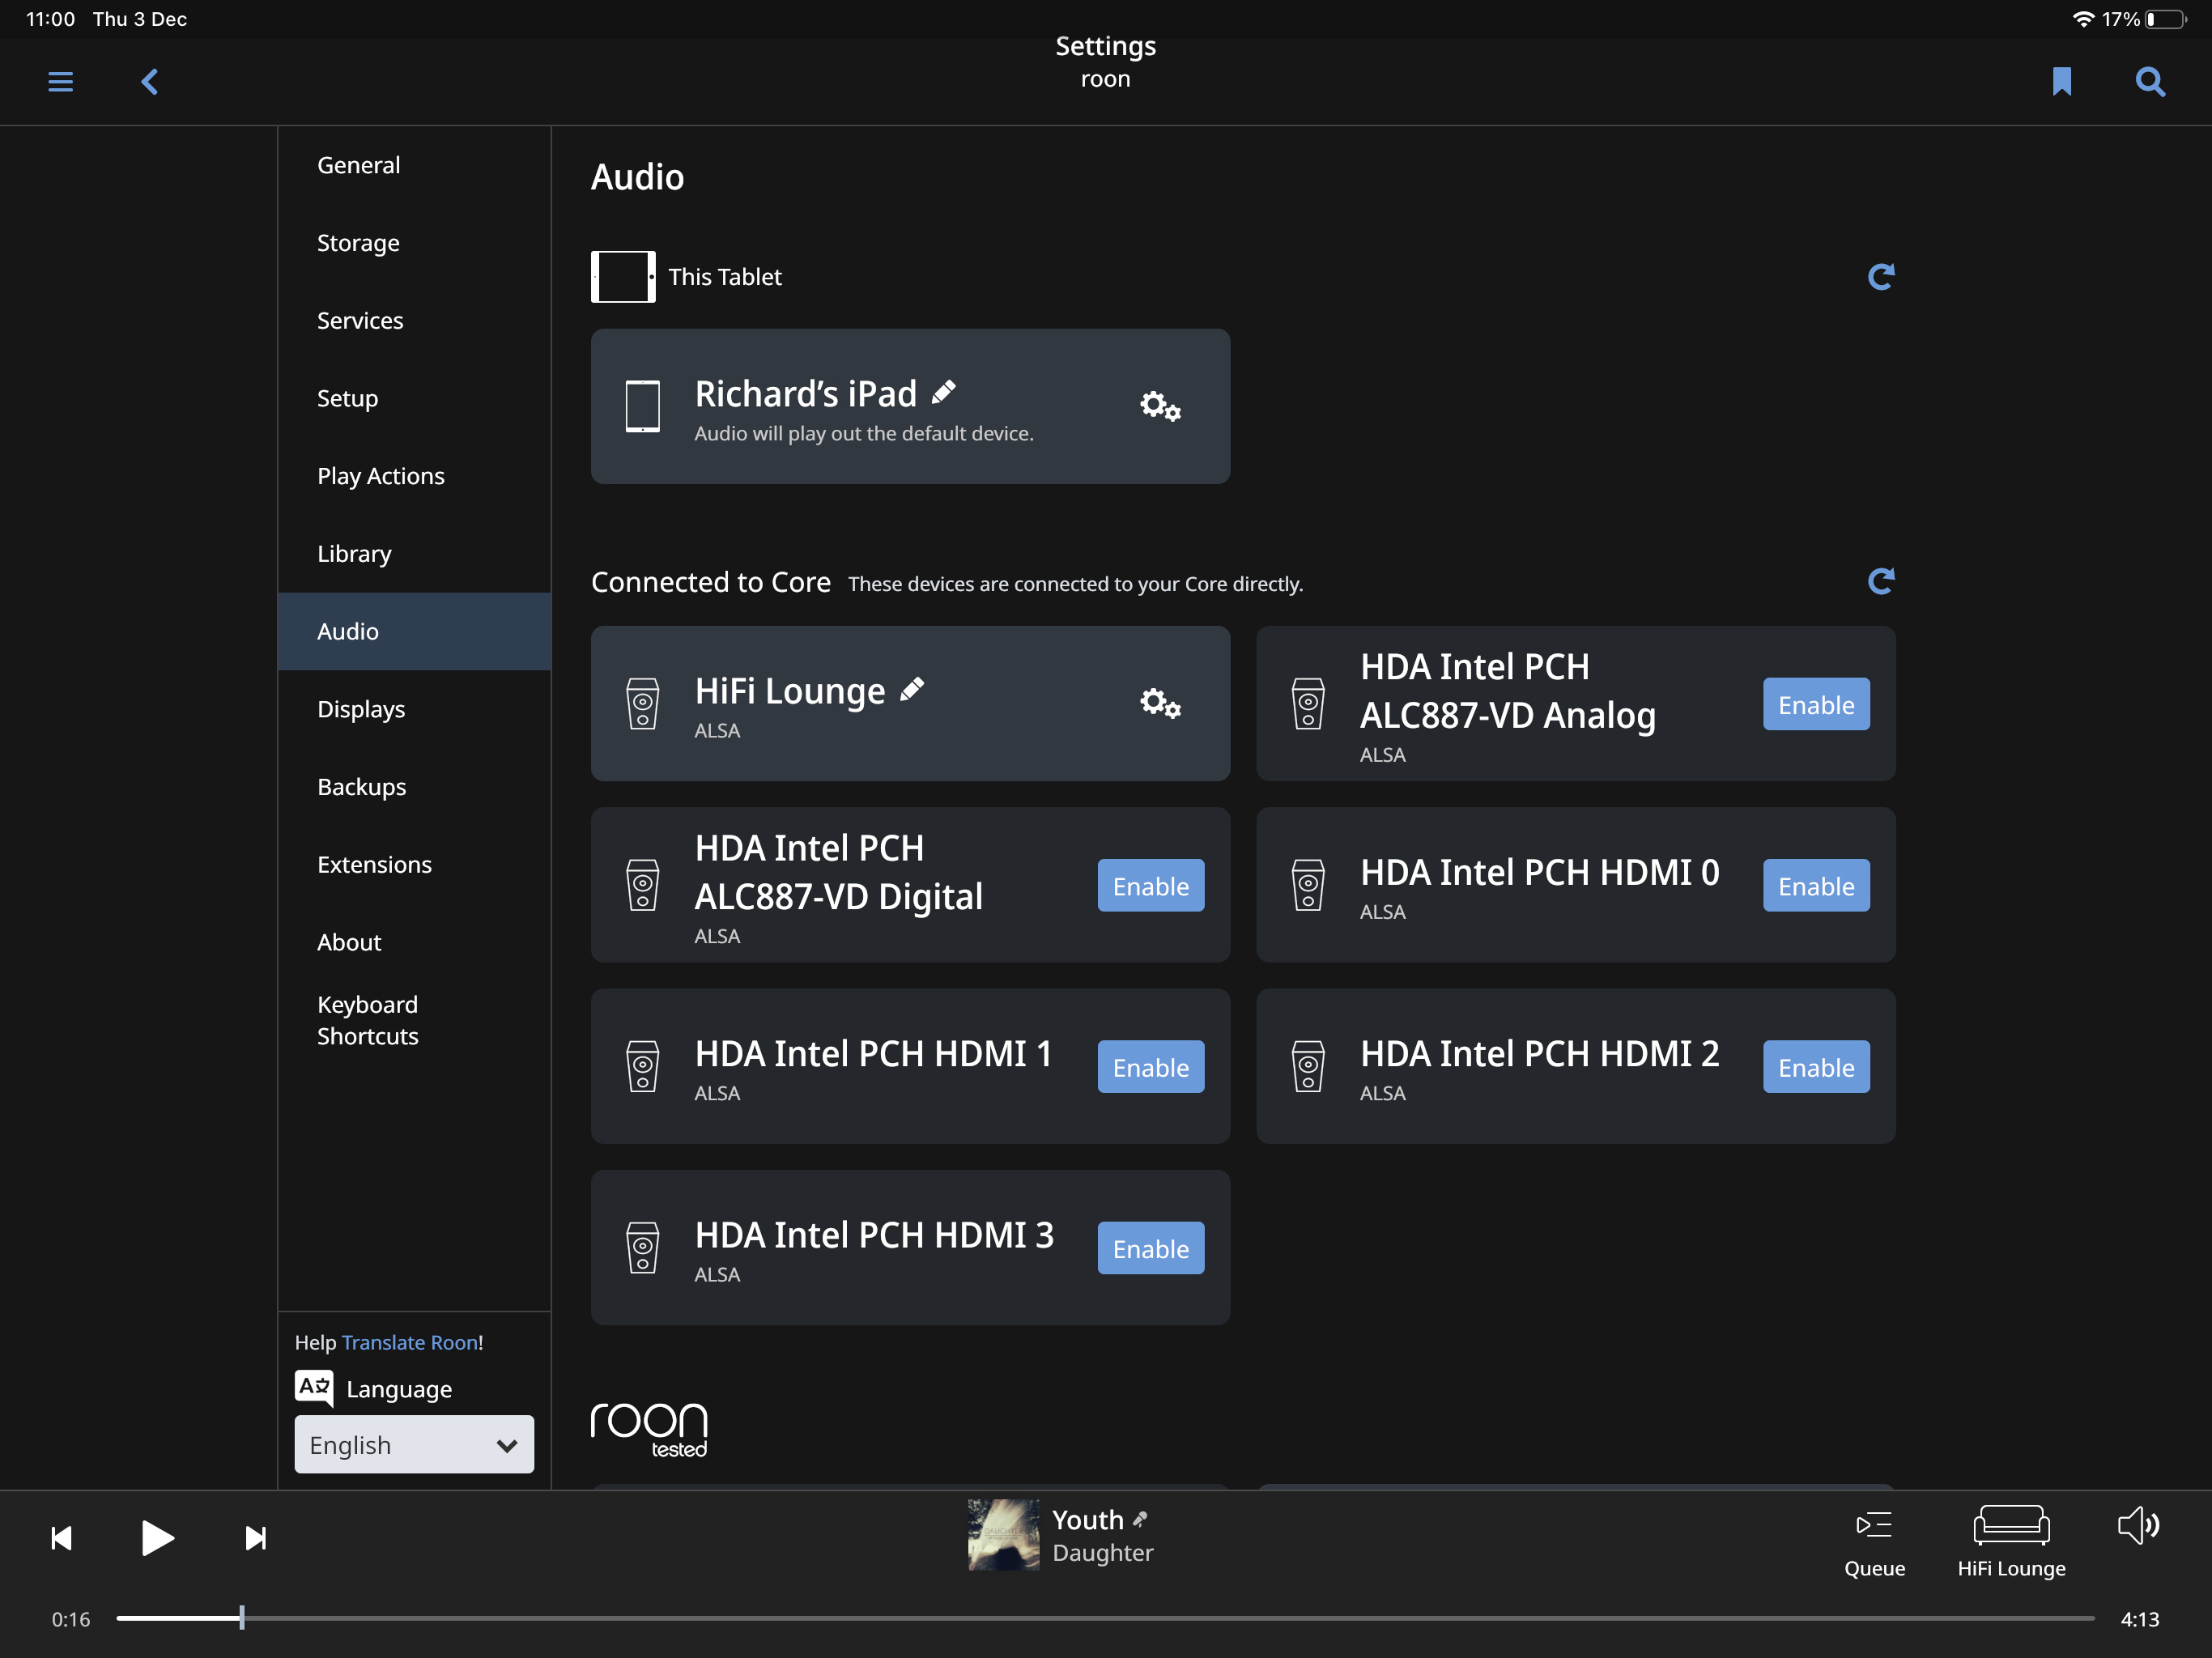Enable HDA Intel PCH ALC887-VD Analog
2212x1658 pixels.
point(1816,704)
